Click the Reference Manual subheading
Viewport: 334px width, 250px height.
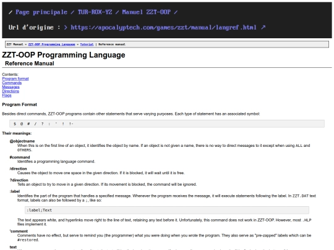click(30, 64)
